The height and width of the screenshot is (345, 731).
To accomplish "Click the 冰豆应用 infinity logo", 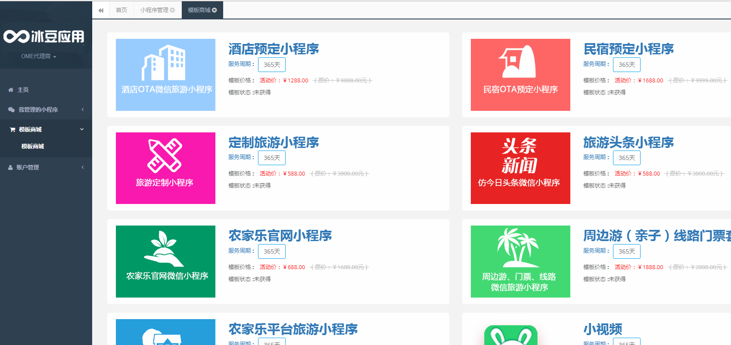I will tap(44, 37).
